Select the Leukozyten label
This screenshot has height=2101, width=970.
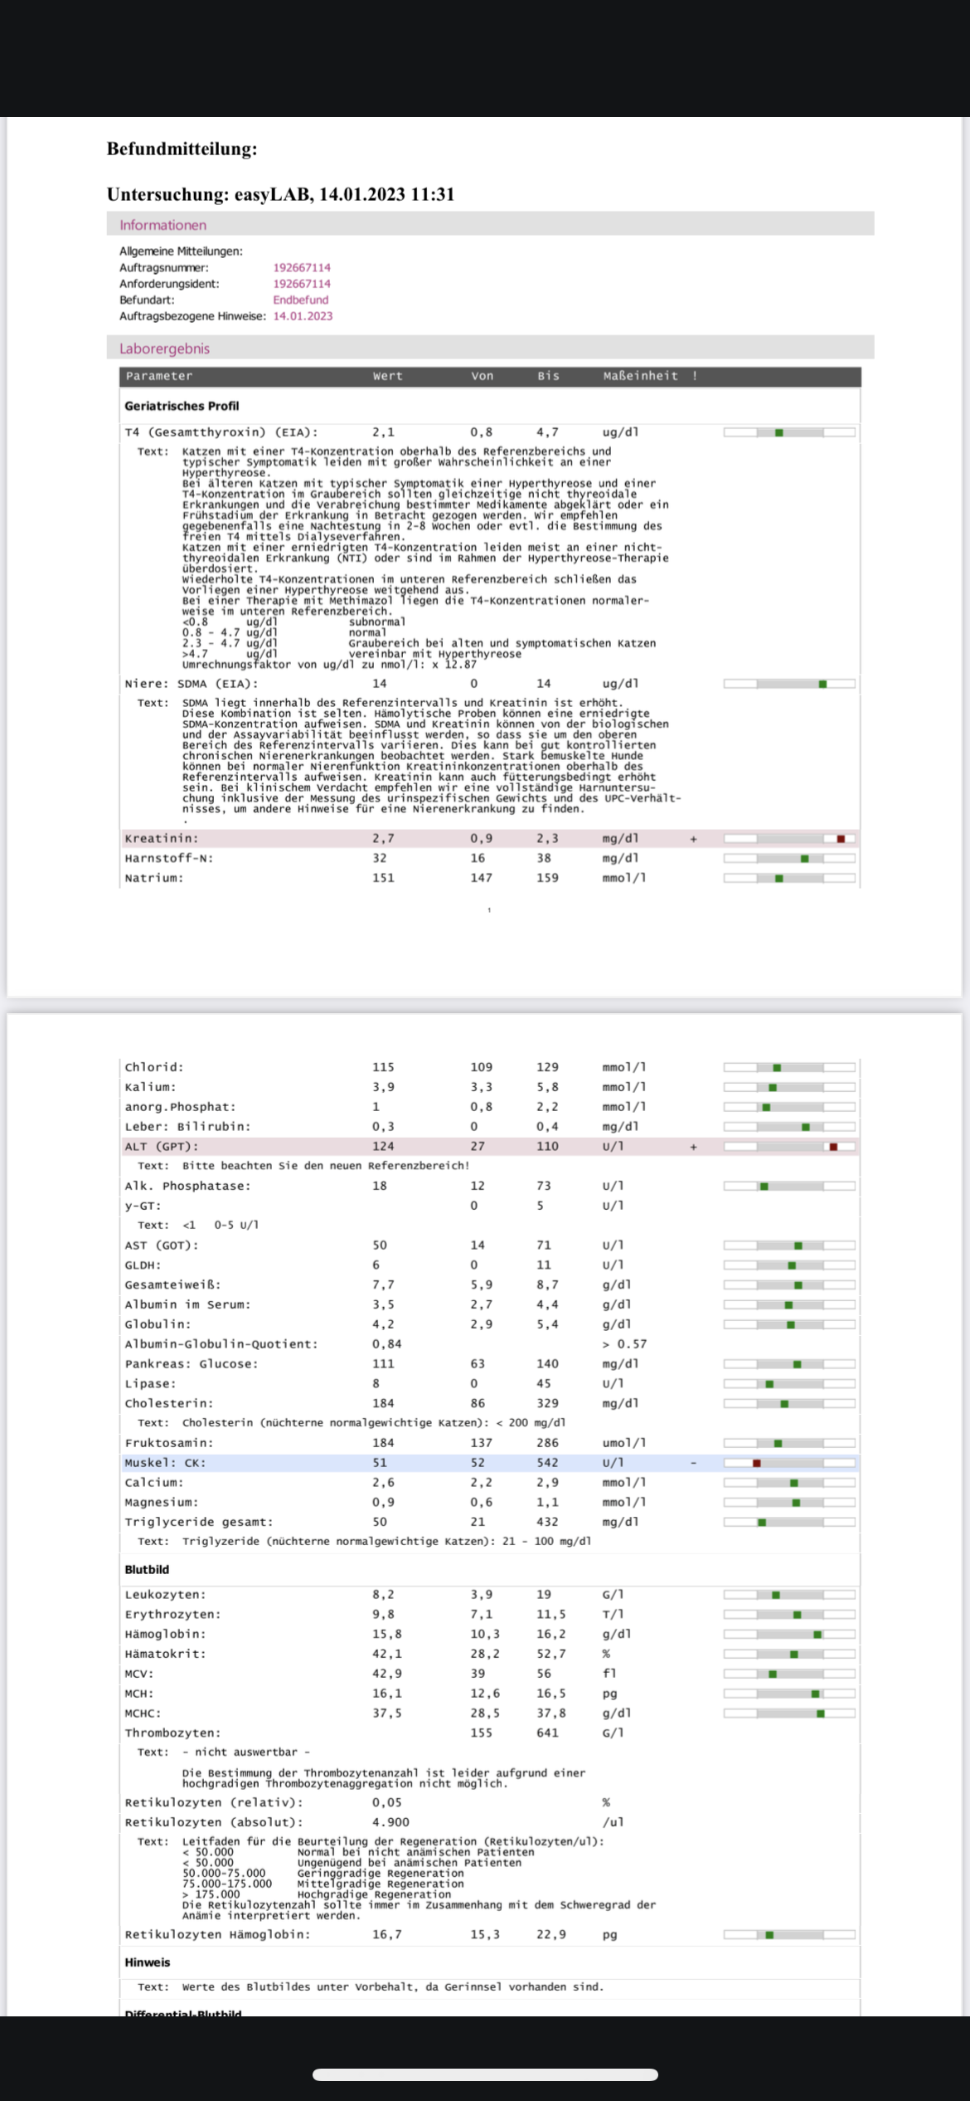165,1595
